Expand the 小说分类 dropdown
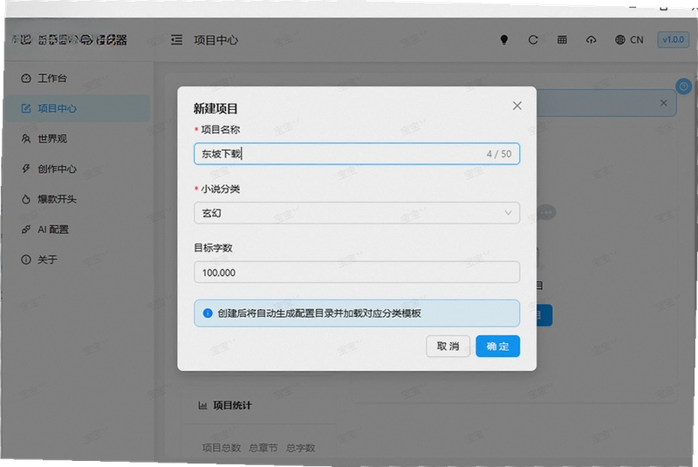The image size is (698, 467). click(357, 213)
